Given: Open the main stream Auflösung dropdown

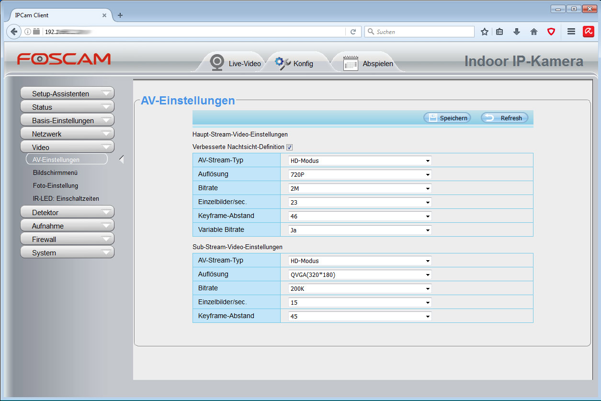Looking at the screenshot, I should (360, 174).
